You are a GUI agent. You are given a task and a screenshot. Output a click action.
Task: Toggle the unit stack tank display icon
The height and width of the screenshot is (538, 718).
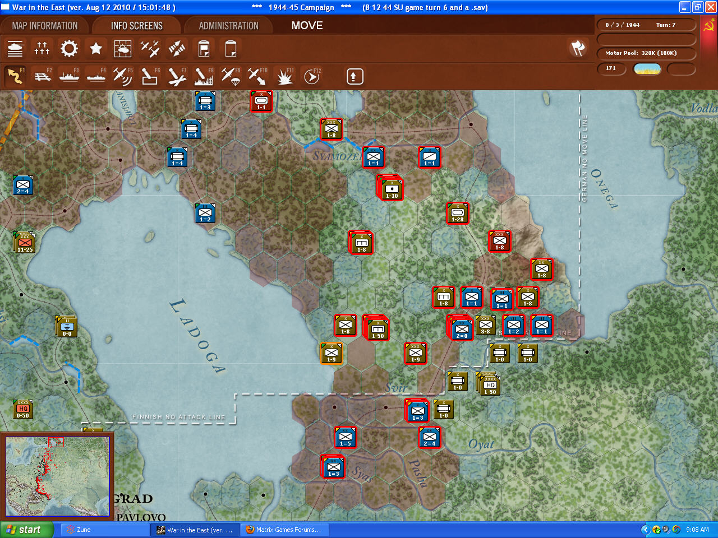15,49
